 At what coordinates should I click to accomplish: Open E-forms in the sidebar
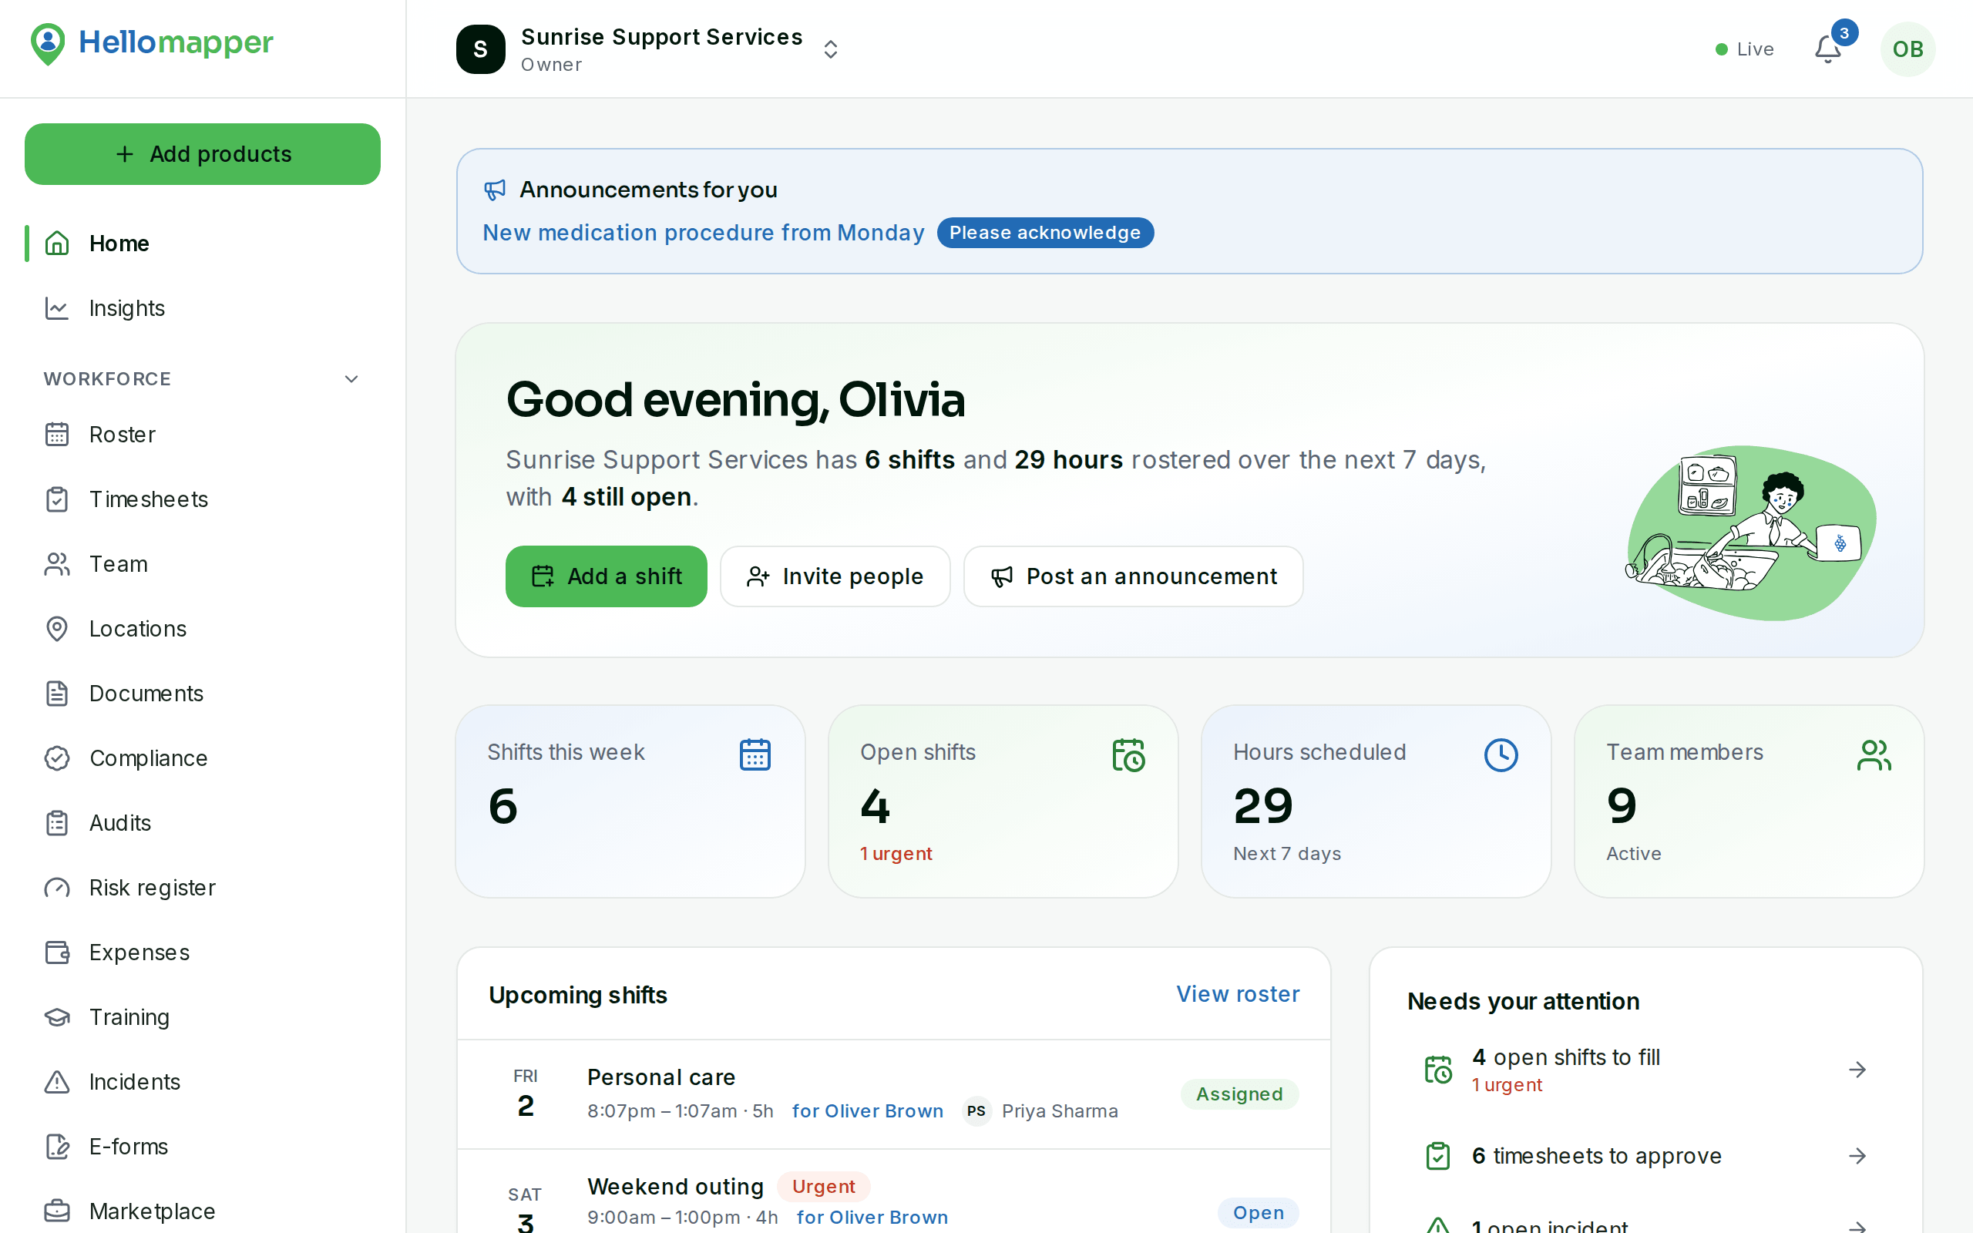coord(202,1147)
